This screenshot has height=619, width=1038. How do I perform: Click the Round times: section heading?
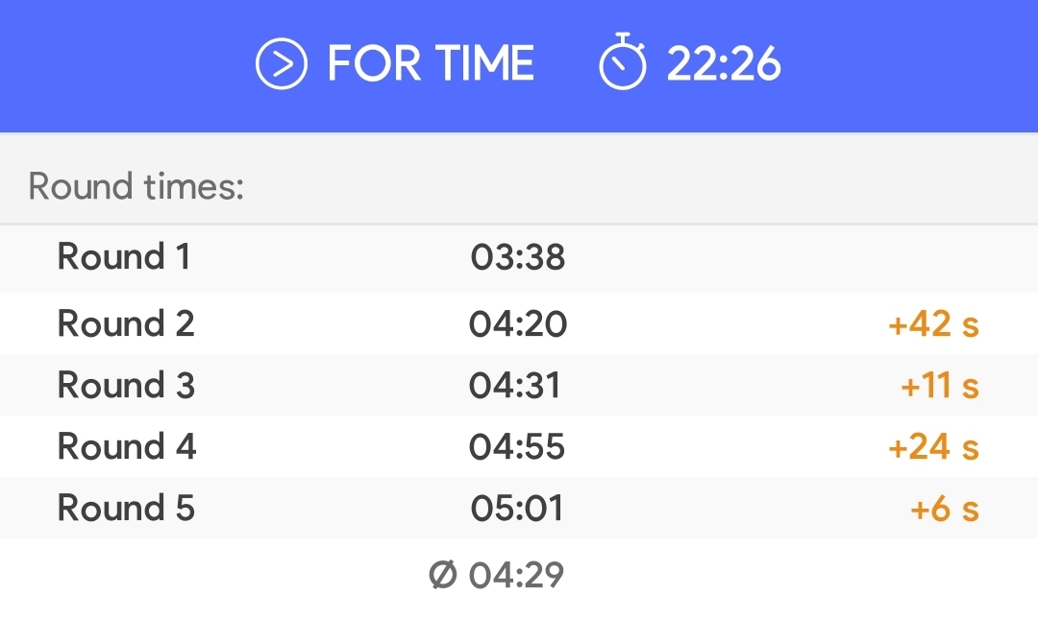136,186
